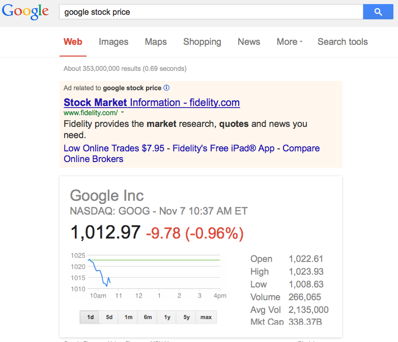Viewport: 398px width, 342px height.
Task: Select the 1d chart range
Action: click(90, 317)
